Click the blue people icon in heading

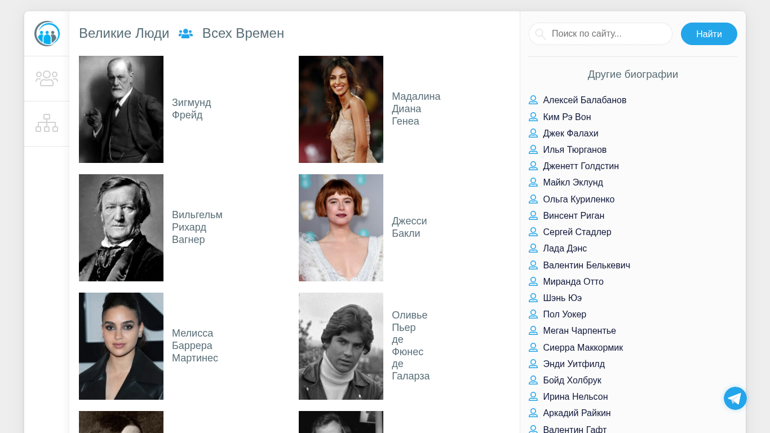click(185, 33)
